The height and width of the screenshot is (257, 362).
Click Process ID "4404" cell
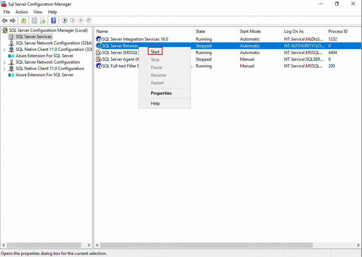[333, 53]
